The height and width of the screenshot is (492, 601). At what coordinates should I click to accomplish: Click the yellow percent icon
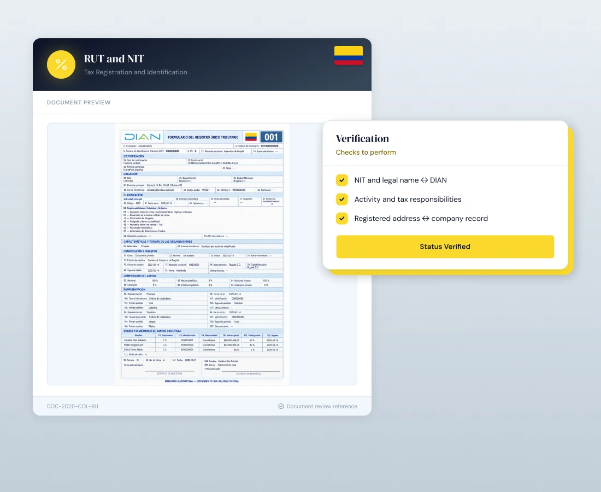61,65
